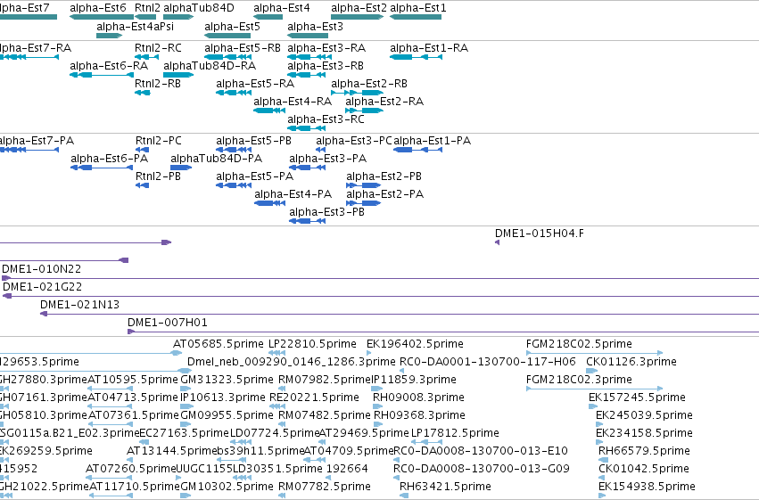
Task: Select EST CK01126.3prime
Action: coord(592,371)
